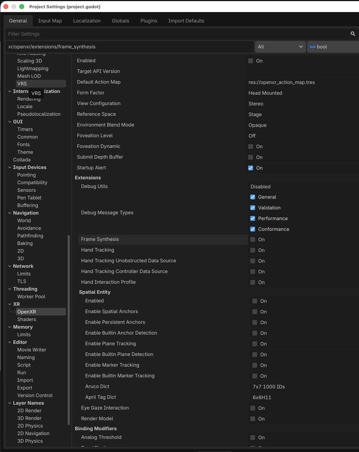Enable Foveation Dynamic checkbox

pos(251,147)
